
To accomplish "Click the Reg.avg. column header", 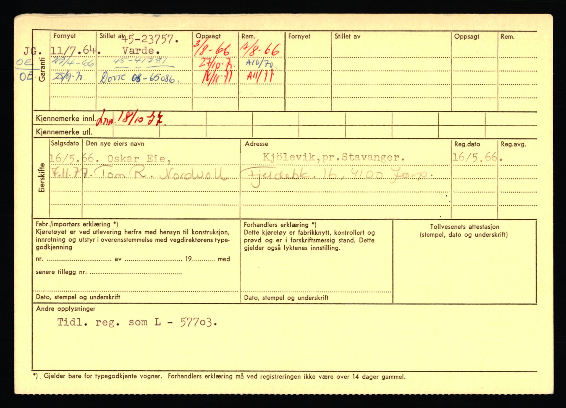I will (x=513, y=144).
